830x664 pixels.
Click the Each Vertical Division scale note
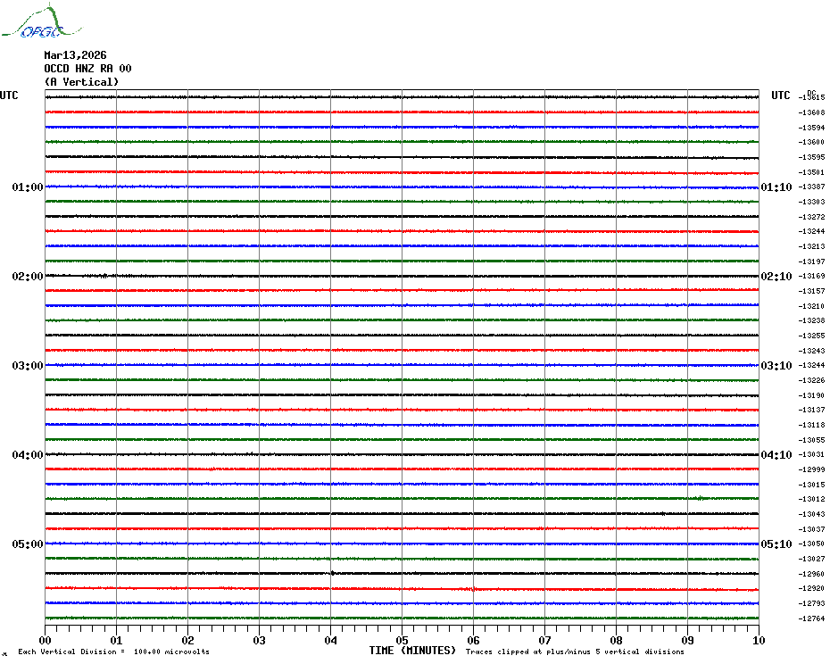pyautogui.click(x=113, y=652)
